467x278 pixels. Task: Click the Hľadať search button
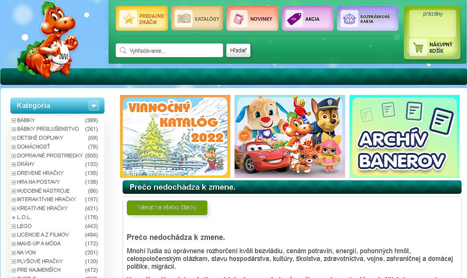pos(238,51)
